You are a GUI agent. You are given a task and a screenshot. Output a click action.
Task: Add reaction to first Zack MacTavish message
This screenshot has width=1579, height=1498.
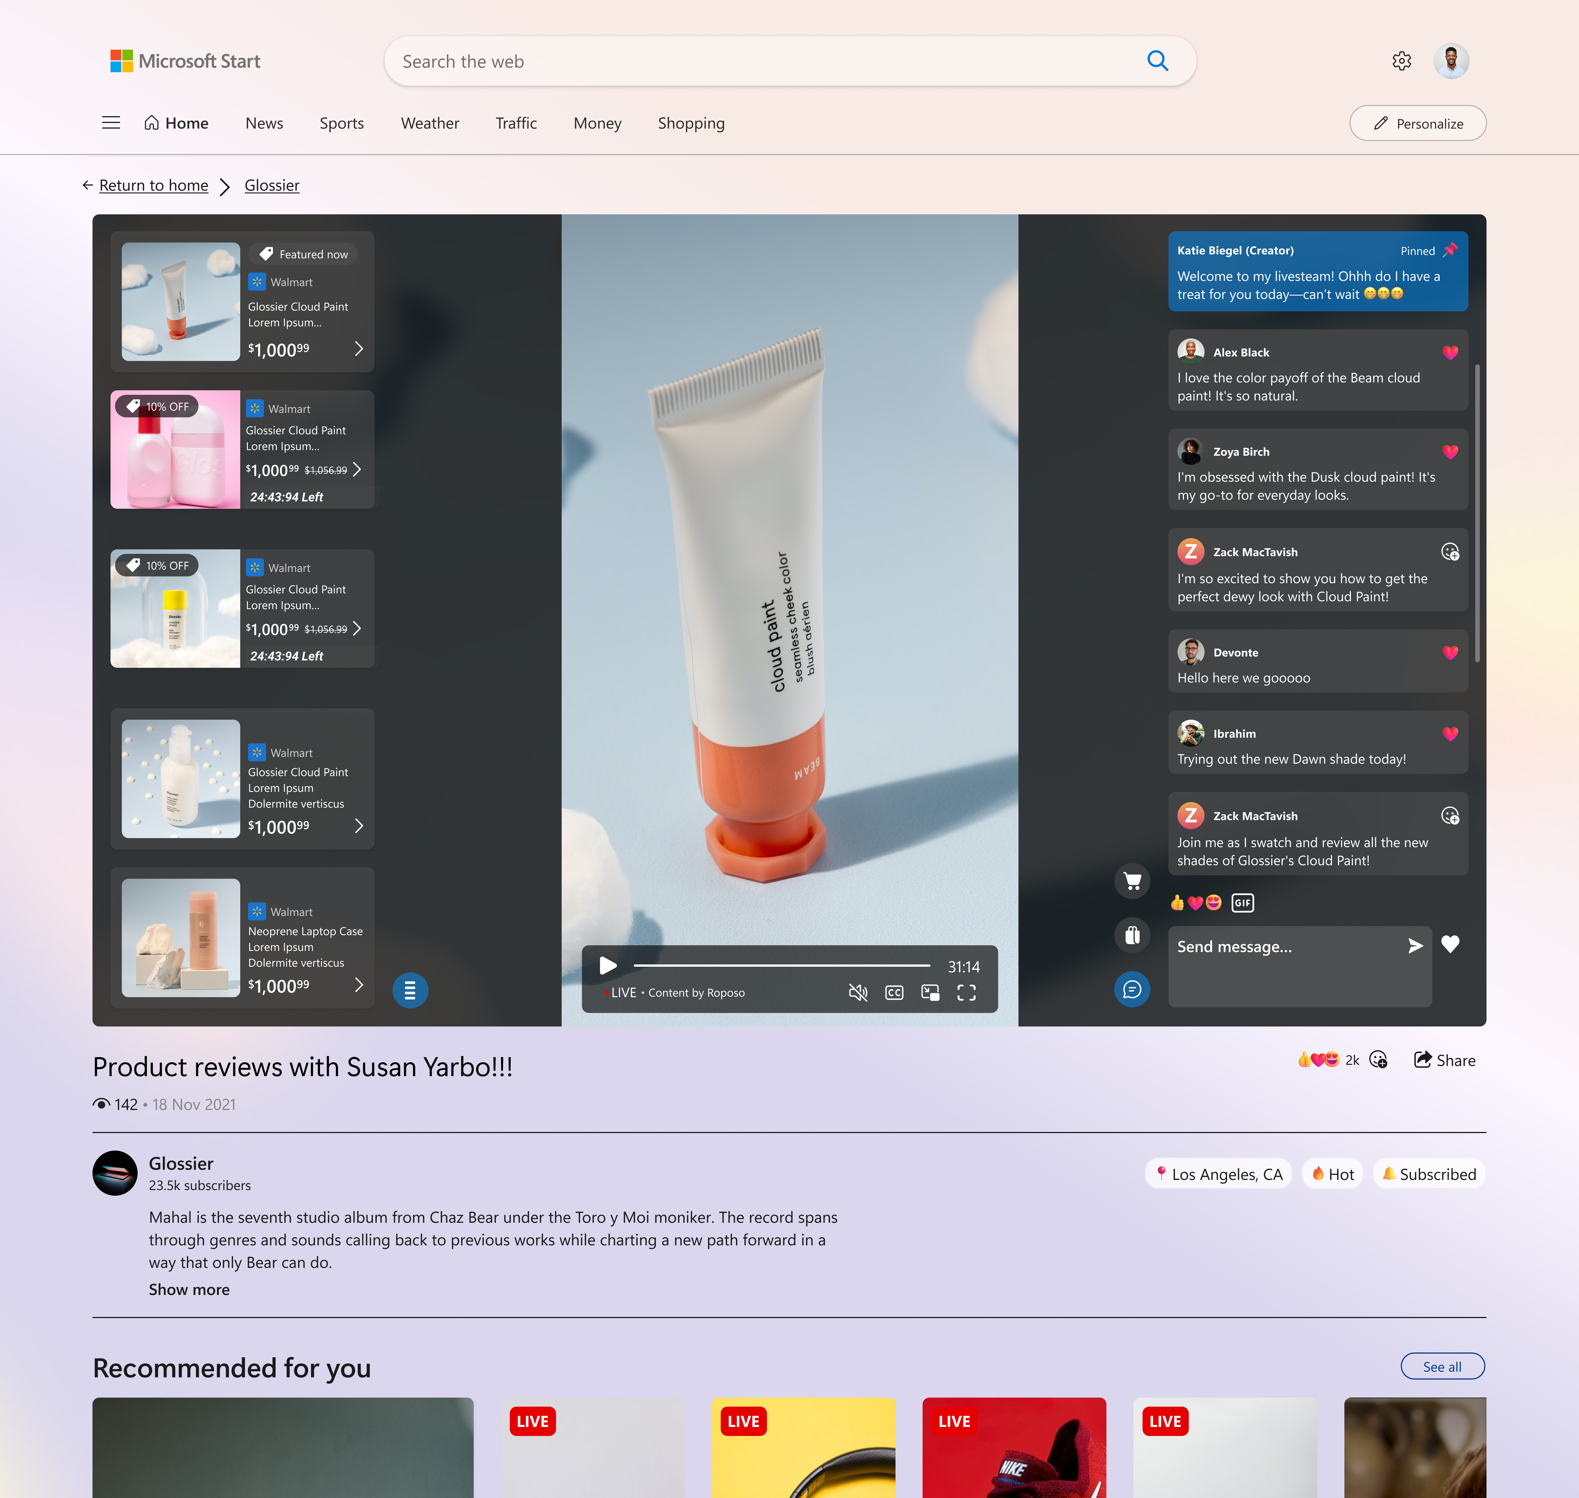click(1450, 552)
